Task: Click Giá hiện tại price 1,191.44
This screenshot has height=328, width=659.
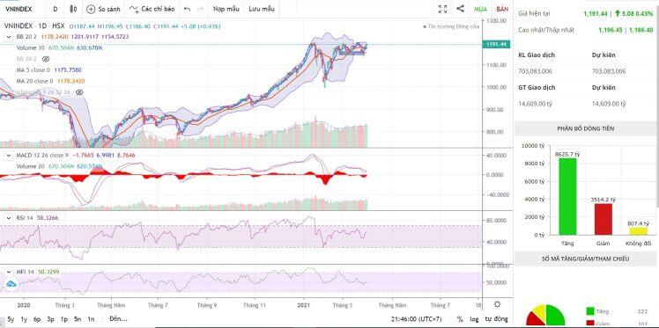Action: 595,13
